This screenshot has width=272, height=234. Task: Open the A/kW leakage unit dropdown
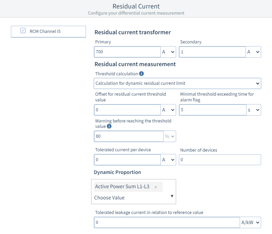251,222
